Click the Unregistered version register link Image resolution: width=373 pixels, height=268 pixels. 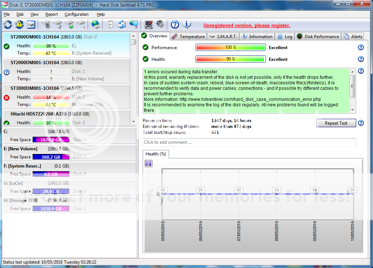point(246,25)
